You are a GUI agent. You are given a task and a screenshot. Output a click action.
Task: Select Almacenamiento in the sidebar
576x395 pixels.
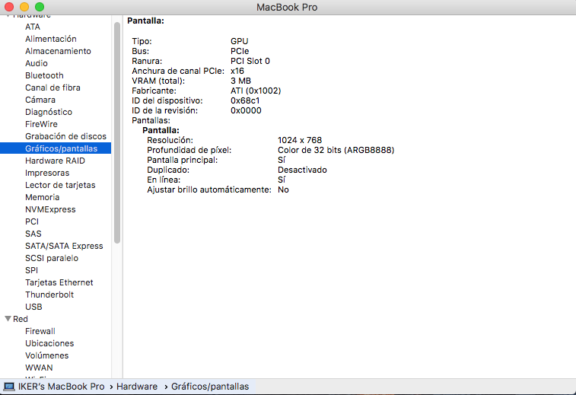58,51
